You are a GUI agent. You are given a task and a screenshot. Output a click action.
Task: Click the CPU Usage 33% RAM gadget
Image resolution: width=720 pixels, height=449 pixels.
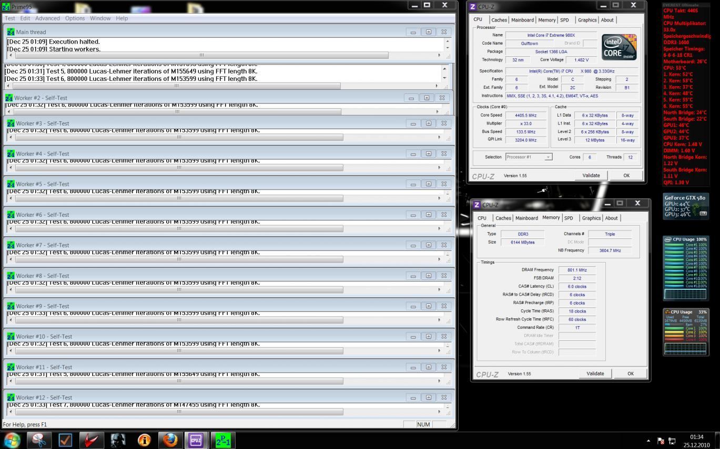pyautogui.click(x=686, y=332)
